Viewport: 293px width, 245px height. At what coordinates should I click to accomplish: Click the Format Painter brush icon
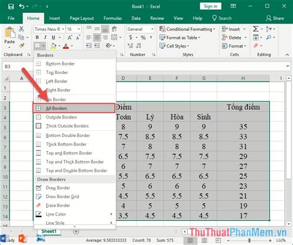tap(22, 46)
